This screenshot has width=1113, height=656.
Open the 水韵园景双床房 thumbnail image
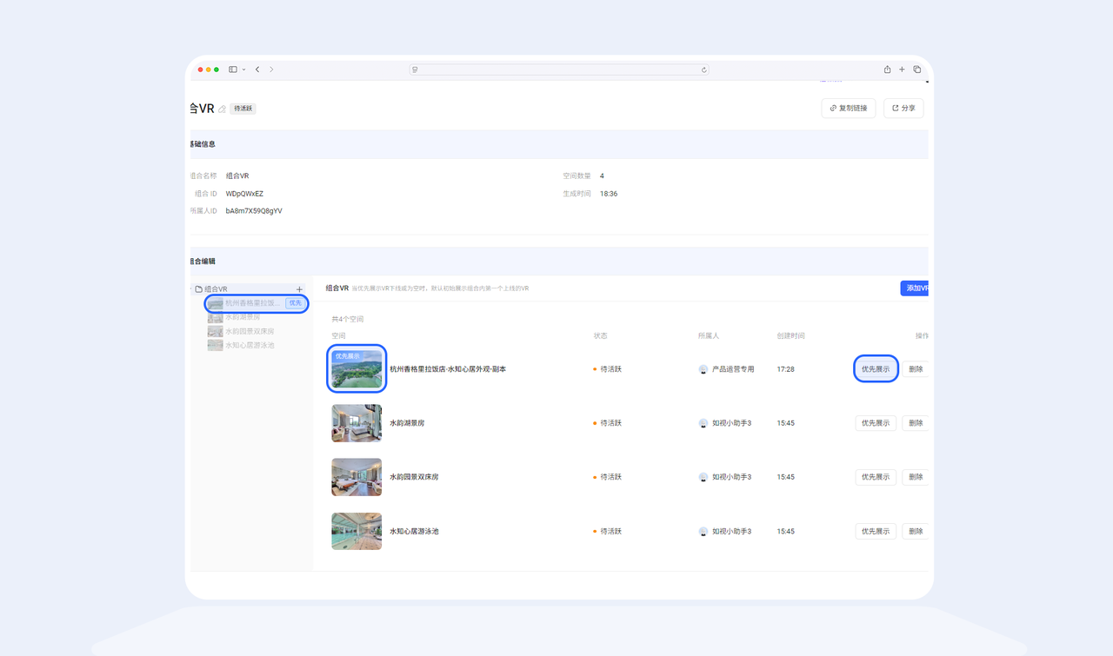[357, 477]
